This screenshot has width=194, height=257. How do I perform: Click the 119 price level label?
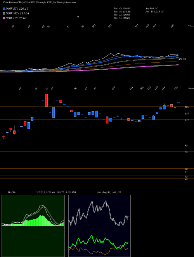pyautogui.click(x=187, y=114)
